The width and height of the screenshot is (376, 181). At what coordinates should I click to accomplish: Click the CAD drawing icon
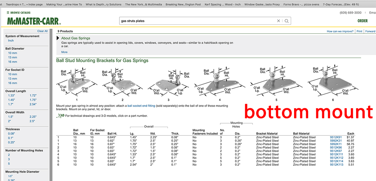(60, 116)
